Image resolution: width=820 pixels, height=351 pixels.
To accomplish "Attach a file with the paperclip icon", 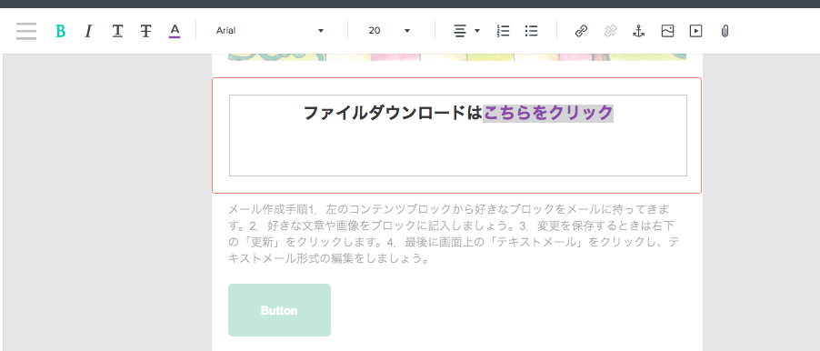I will 725,32.
